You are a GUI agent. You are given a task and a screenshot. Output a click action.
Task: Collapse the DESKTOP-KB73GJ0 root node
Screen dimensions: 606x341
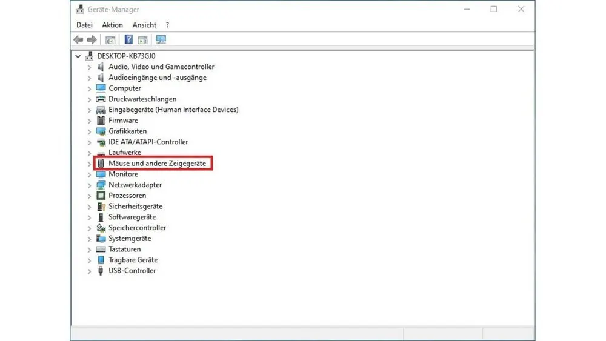click(78, 56)
